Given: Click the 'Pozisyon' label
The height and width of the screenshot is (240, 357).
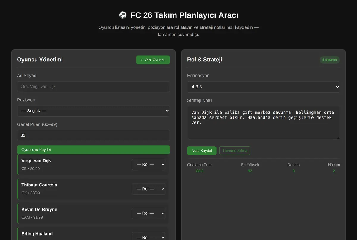Looking at the screenshot, I should [26, 100].
